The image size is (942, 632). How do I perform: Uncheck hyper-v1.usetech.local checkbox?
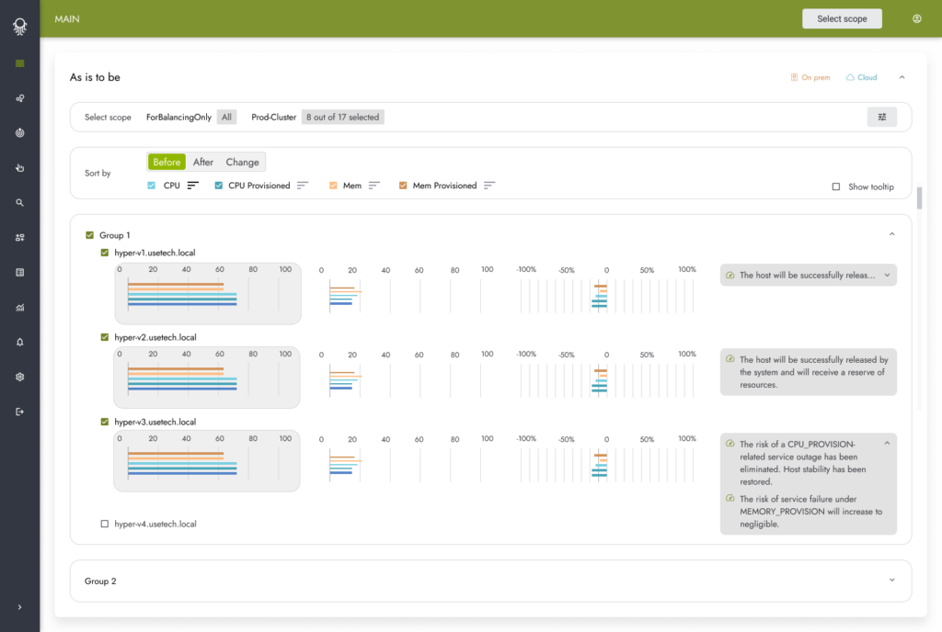(x=105, y=253)
